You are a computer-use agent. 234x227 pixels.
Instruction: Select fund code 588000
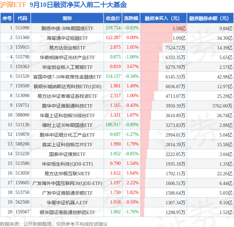click(x=22, y=115)
